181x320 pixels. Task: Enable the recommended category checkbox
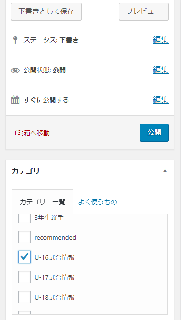point(24,237)
